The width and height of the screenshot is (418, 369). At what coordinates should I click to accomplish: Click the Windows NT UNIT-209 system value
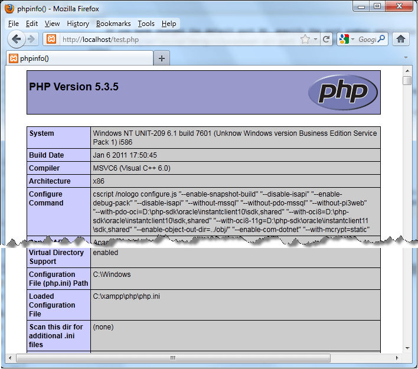[x=235, y=138]
